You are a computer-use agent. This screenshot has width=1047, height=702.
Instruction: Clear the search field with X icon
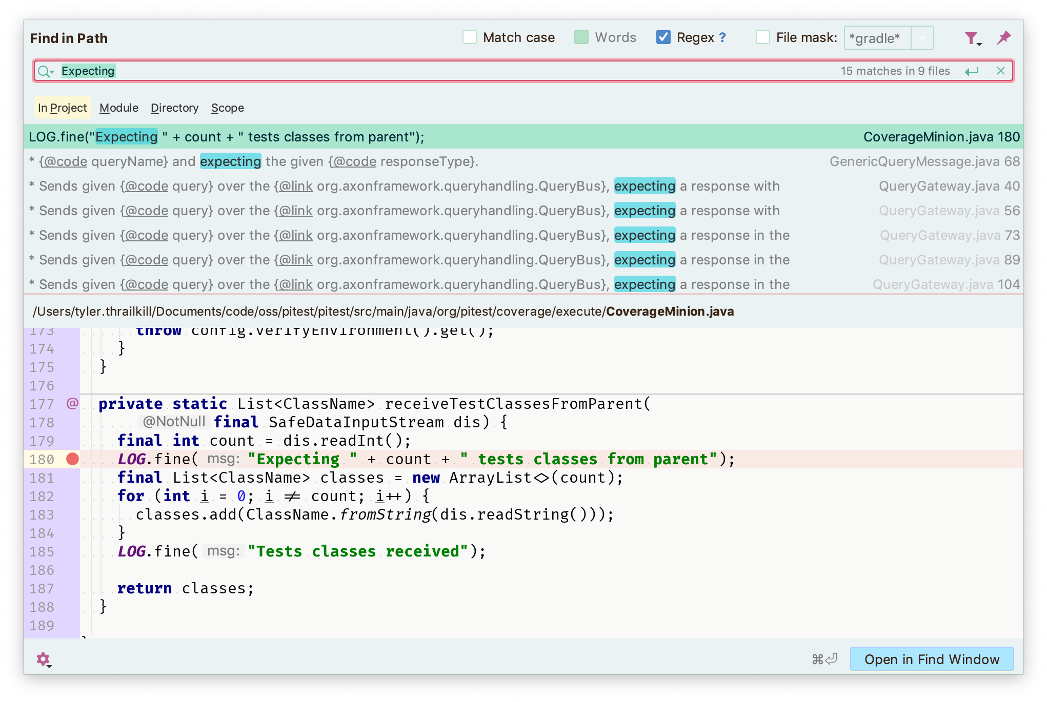1000,71
